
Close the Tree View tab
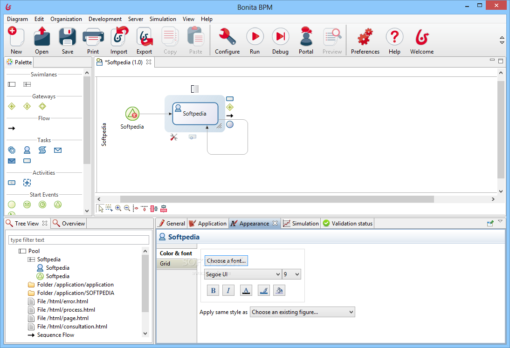(45, 223)
